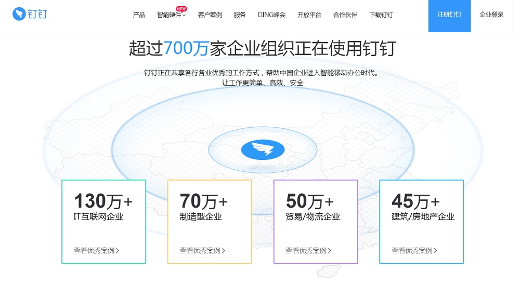The image size is (520, 285).
Task: Open the 产品 menu item
Action: point(139,15)
